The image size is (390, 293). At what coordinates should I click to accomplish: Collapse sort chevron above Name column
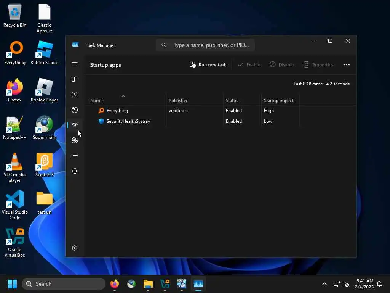click(123, 96)
